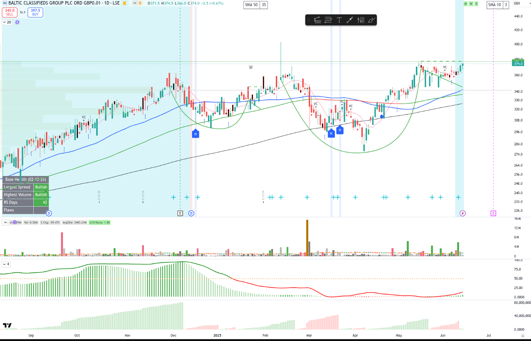Click the BCG symbol logo icon

5,3
